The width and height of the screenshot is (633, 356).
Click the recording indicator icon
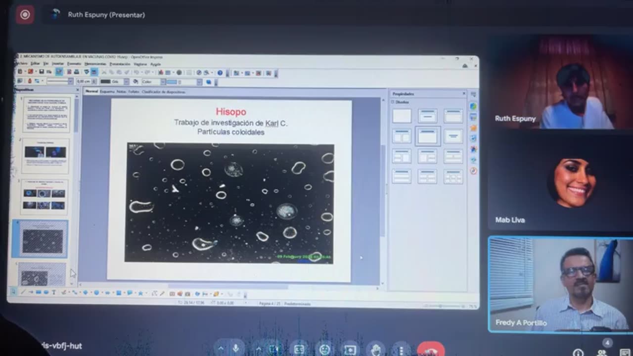(25, 15)
